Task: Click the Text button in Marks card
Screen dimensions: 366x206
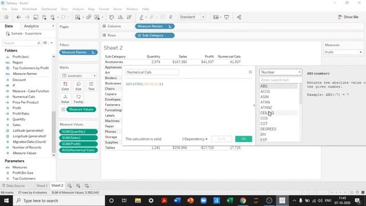Action: (91, 86)
